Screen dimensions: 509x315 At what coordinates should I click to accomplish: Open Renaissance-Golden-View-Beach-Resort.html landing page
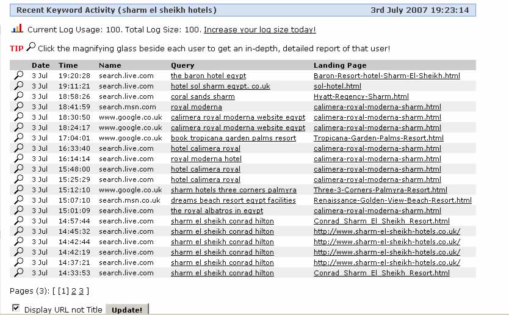(392, 200)
